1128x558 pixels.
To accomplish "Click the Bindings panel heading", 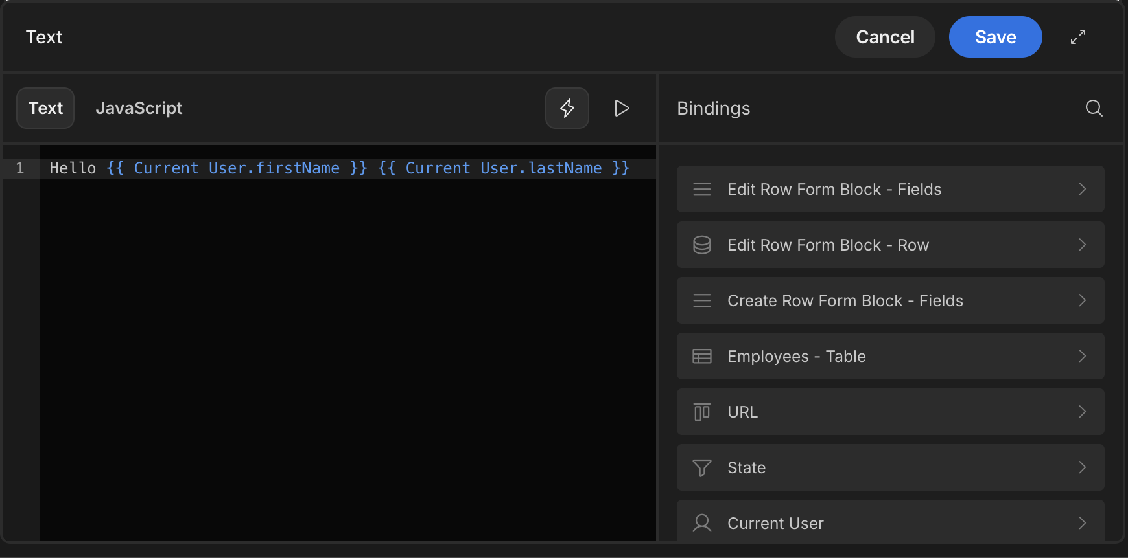I will point(714,108).
